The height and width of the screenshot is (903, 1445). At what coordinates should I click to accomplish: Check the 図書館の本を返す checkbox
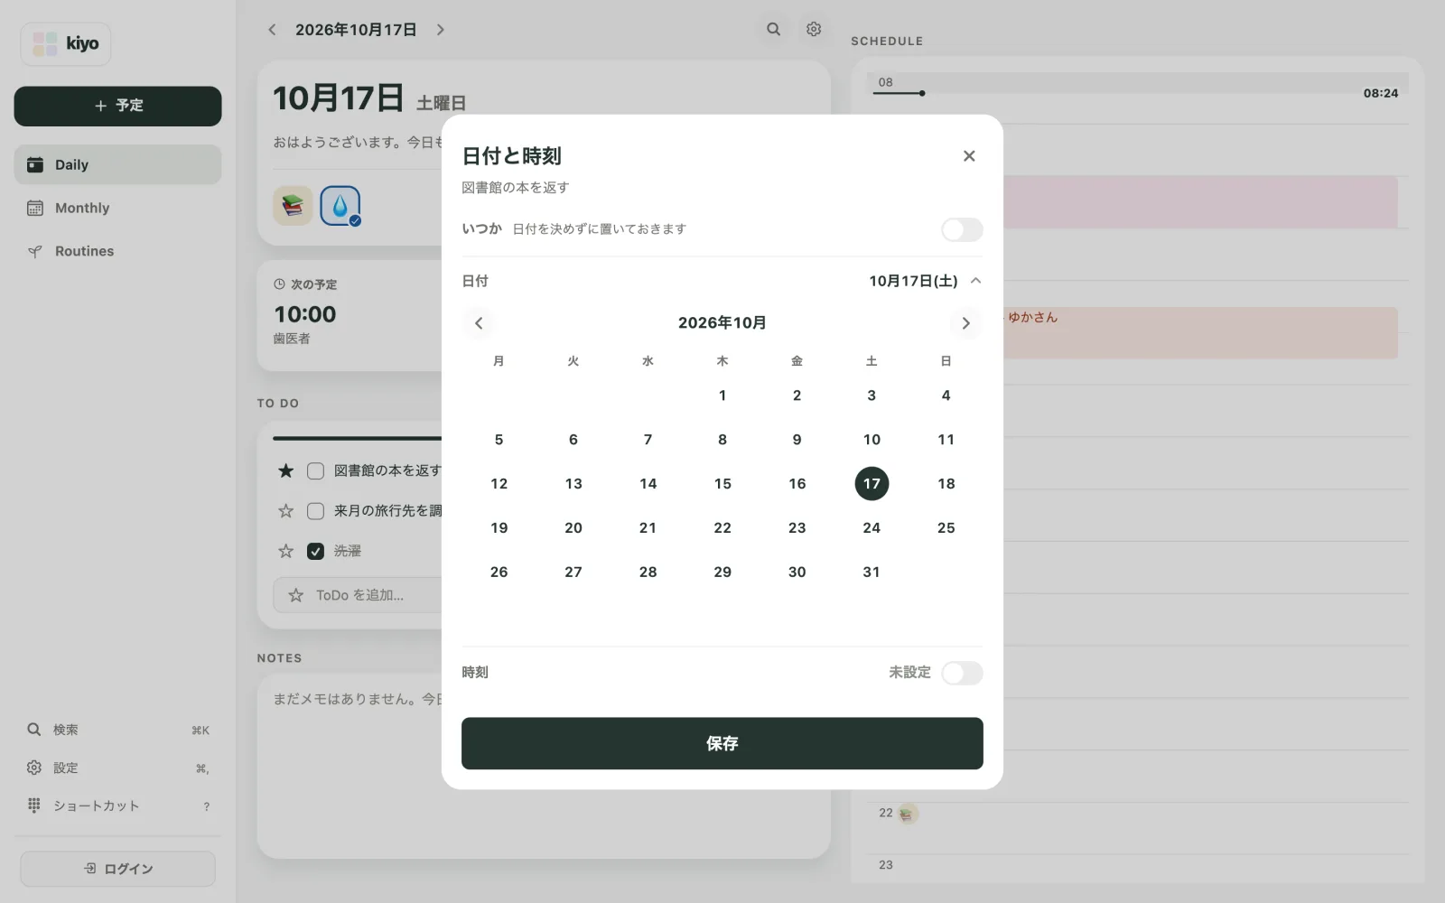pos(315,470)
